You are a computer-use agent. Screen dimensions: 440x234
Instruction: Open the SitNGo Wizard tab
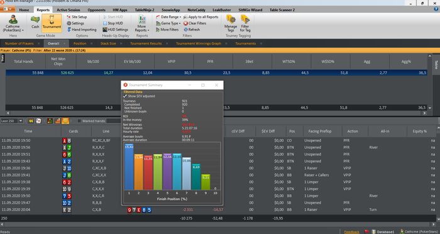[250, 10]
